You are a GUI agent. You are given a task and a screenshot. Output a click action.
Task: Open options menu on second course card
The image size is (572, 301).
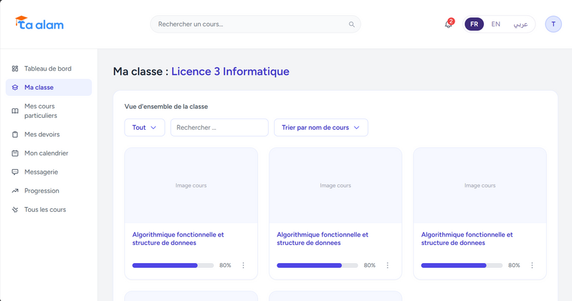pos(387,265)
